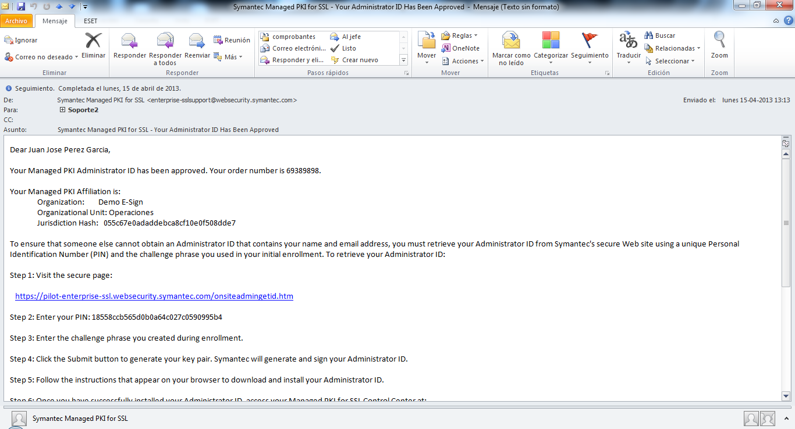Image resolution: width=795 pixels, height=429 pixels.
Task: Expand the Pasos rápidos gallery list
Action: coord(403,60)
